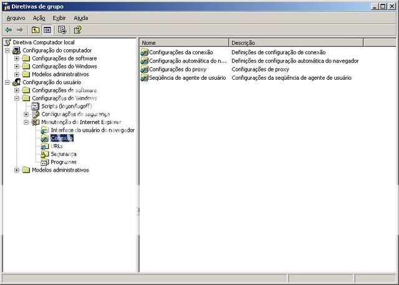The image size is (399, 285).
Task: Expand Configurações de software under usuário
Action: (x=17, y=90)
